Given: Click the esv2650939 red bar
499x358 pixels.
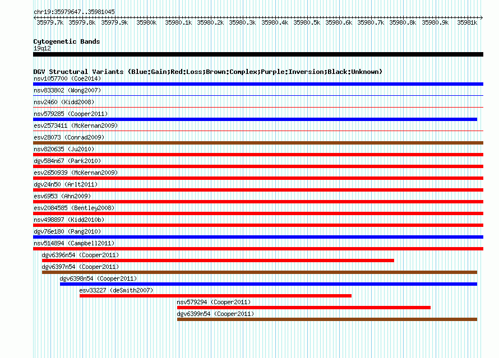Looking at the screenshot, I should 258,178.
